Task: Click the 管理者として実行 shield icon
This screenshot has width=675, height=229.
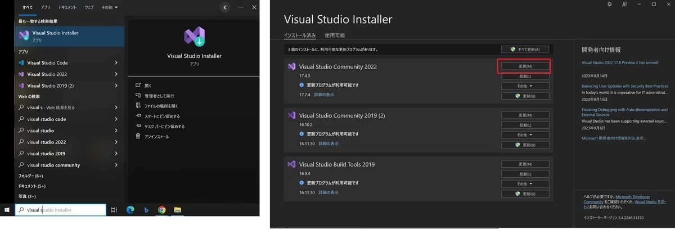Action: (138, 96)
